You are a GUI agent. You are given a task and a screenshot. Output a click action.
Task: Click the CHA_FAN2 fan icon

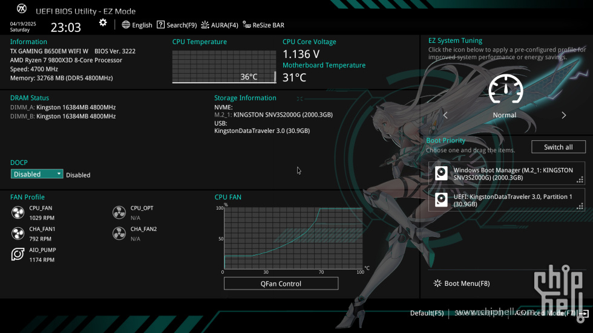point(119,233)
